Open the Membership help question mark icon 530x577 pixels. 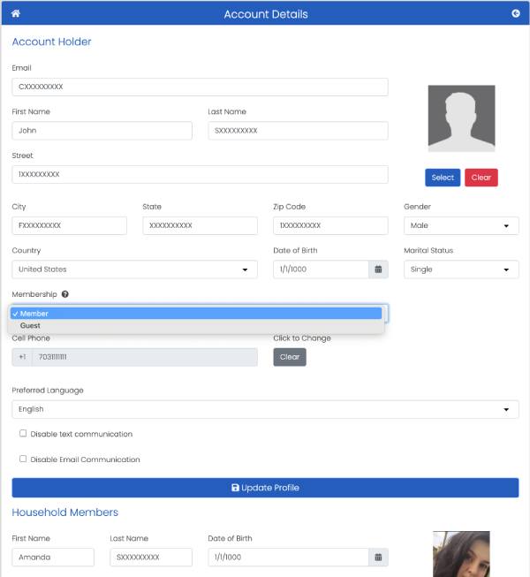(x=65, y=294)
